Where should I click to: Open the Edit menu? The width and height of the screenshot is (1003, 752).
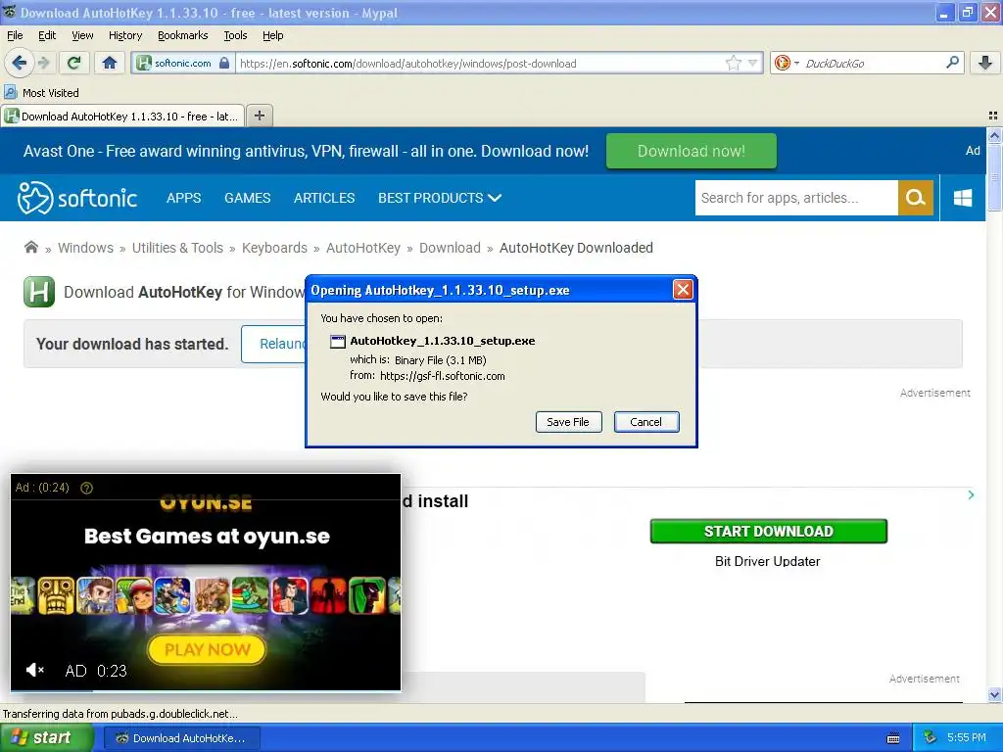pyautogui.click(x=47, y=35)
